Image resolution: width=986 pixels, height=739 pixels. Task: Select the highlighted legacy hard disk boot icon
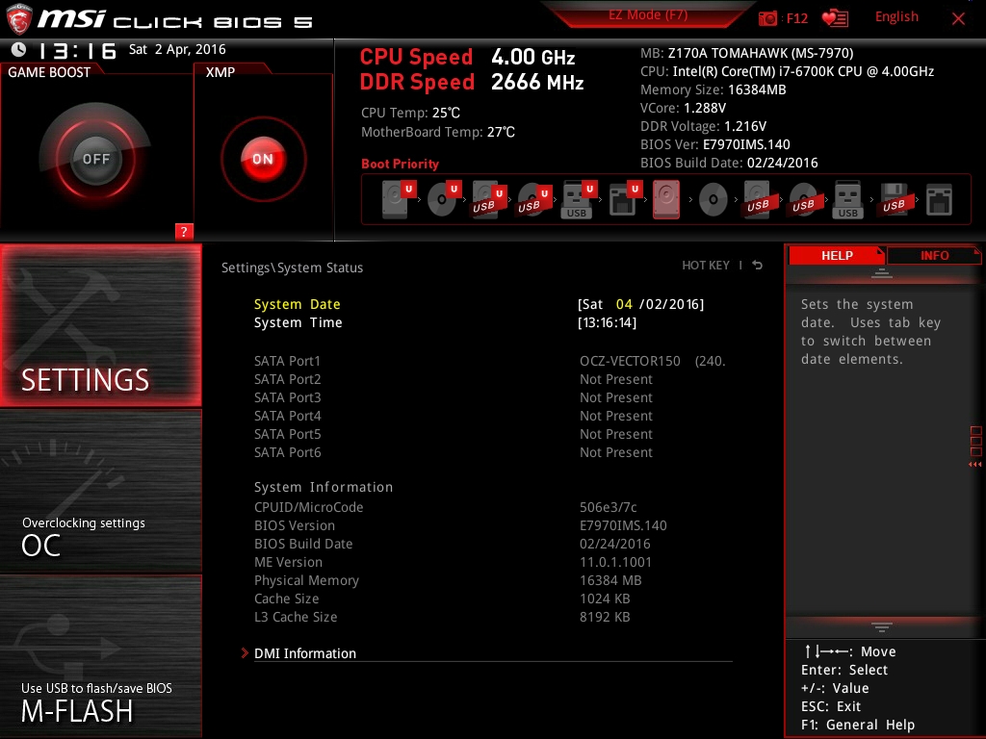click(666, 200)
